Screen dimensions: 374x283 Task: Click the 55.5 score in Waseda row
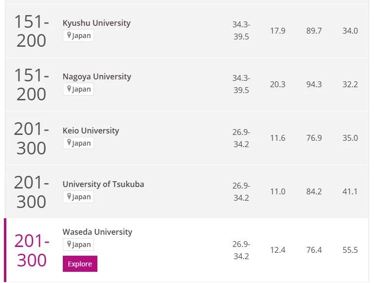[x=350, y=250]
